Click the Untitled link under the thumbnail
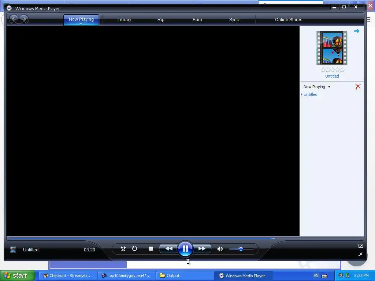The image size is (375, 281). pyautogui.click(x=332, y=76)
